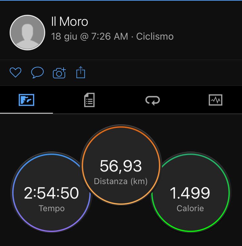Select the Tempo label in blue circle
This screenshot has height=246, width=242.
click(x=52, y=209)
